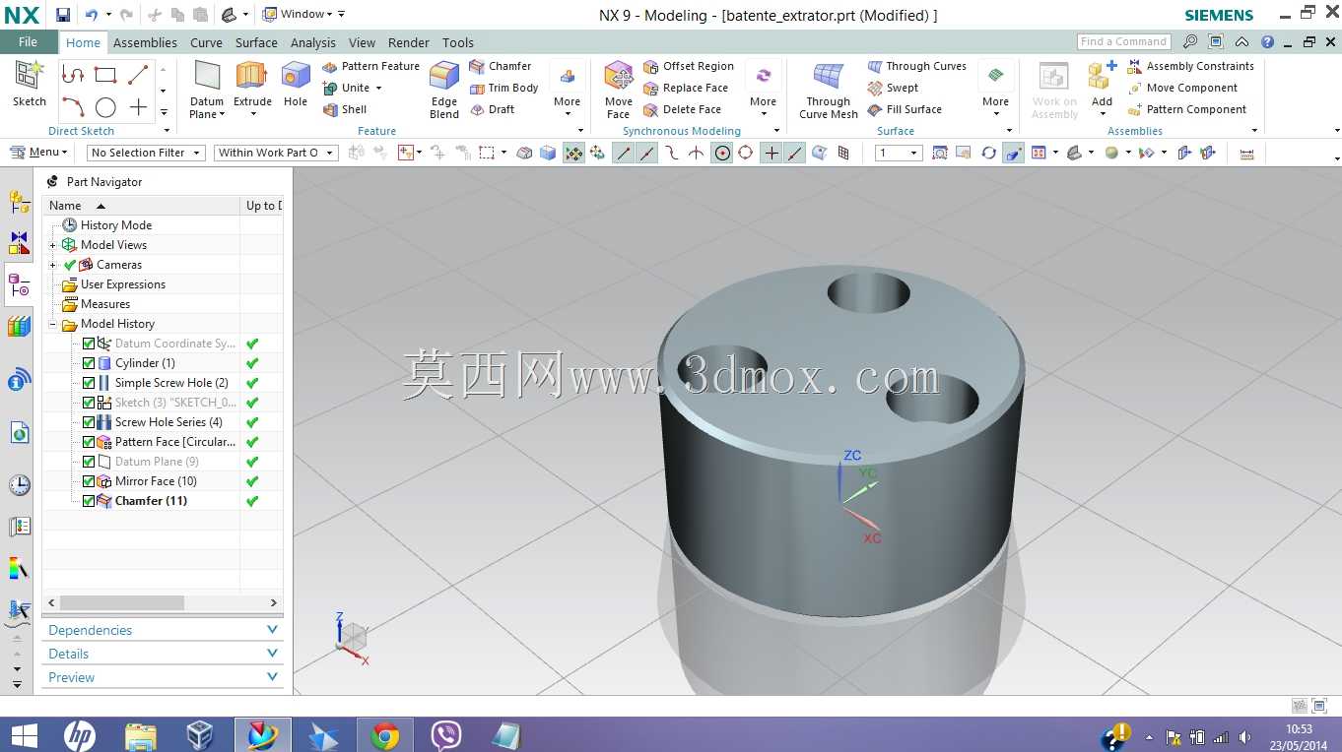
Task: Click Pattern Component command
Action: point(1186,109)
